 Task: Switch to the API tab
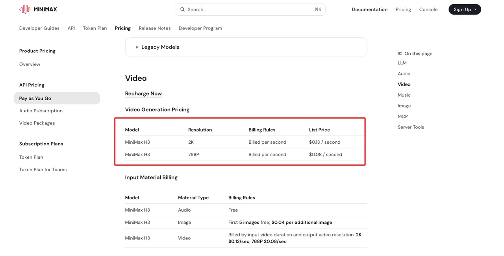[x=71, y=28]
